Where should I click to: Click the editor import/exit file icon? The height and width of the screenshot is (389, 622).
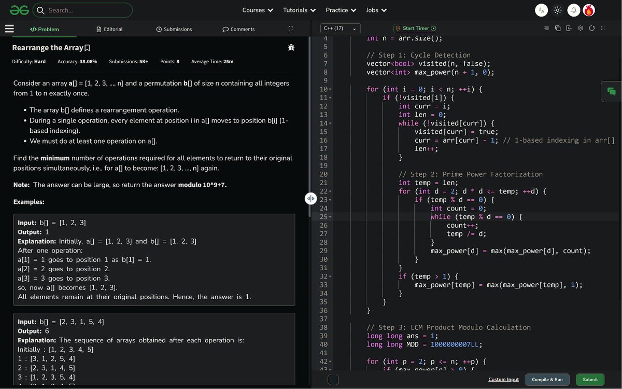[569, 28]
